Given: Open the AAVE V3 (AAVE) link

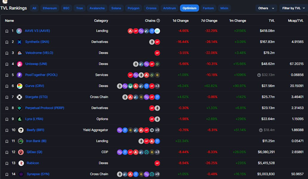Looking at the screenshot, I should point(38,31).
